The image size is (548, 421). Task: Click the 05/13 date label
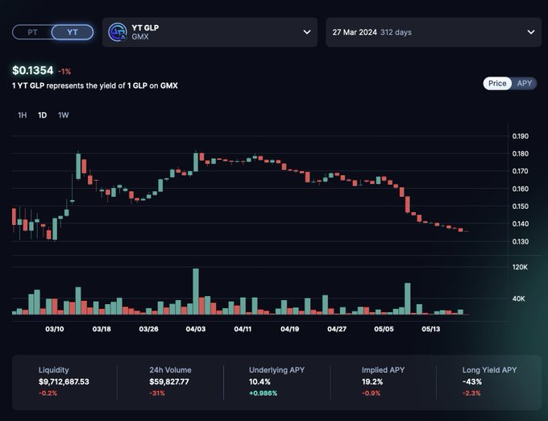[431, 329]
